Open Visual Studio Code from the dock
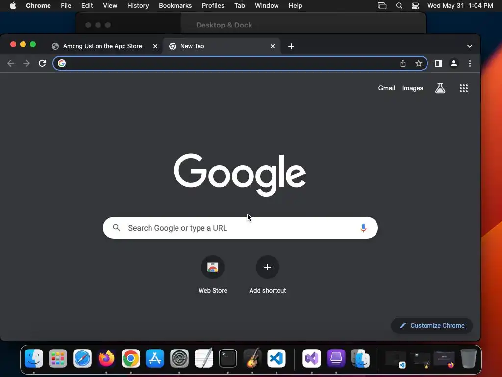502x377 pixels. [x=276, y=358]
